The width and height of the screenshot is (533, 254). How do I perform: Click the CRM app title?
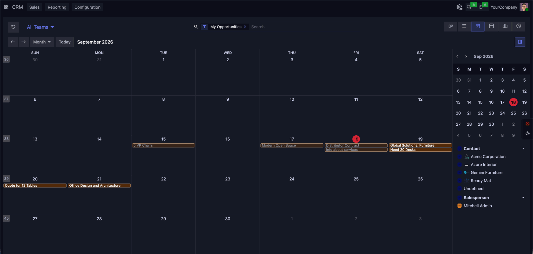pos(17,7)
